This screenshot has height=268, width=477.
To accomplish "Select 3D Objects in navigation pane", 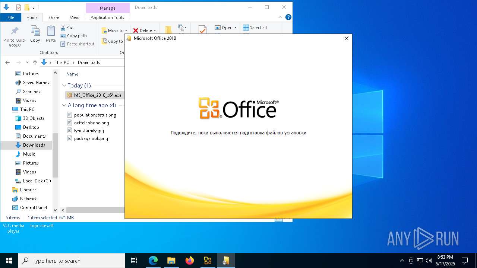I will (x=30, y=118).
